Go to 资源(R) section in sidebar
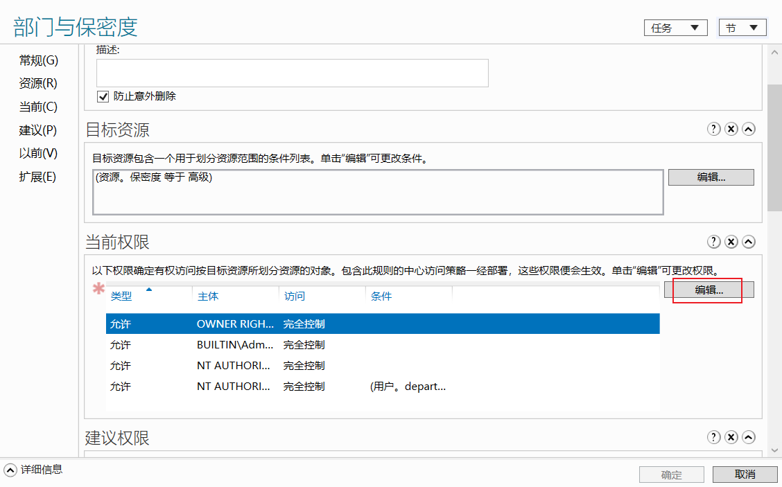This screenshot has height=487, width=782. coord(38,83)
